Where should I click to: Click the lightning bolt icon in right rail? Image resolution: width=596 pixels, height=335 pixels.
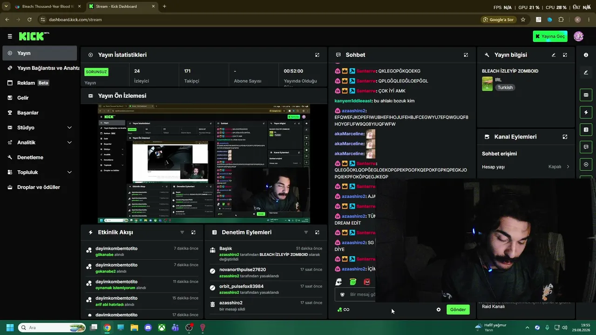tap(586, 112)
